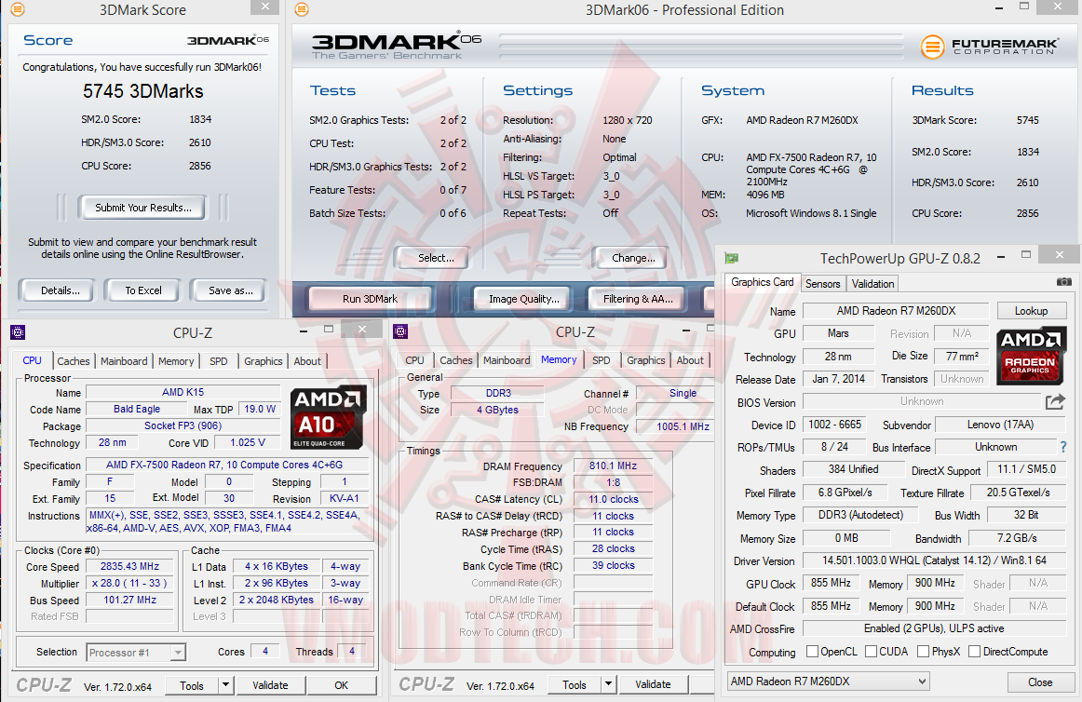
Task: Click the left CPU-Z window title icon
Action: tap(18, 332)
